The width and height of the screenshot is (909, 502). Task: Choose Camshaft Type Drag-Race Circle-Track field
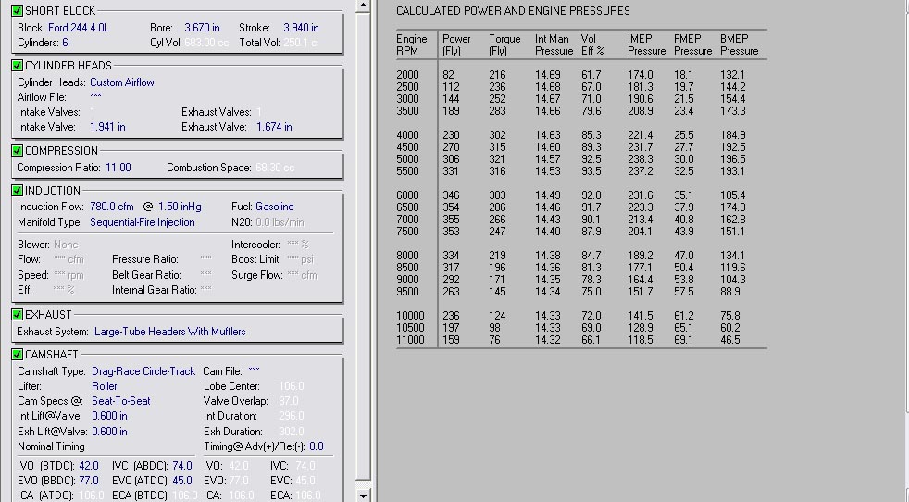coord(143,371)
